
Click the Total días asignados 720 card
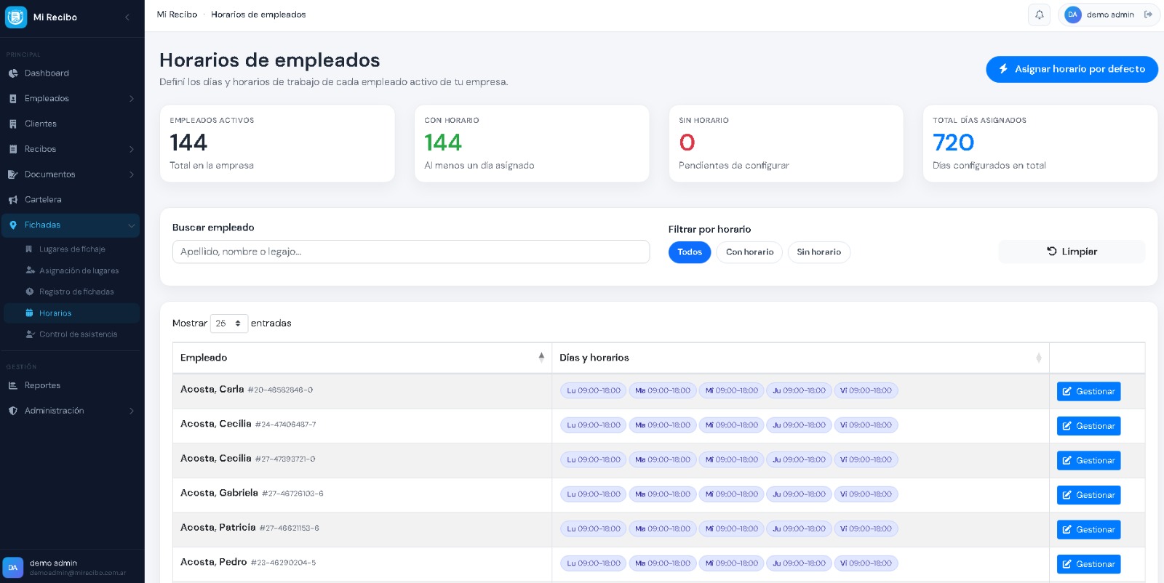point(1040,143)
